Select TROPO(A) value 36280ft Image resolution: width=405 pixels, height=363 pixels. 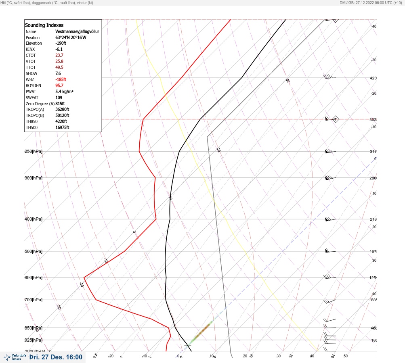[62, 109]
